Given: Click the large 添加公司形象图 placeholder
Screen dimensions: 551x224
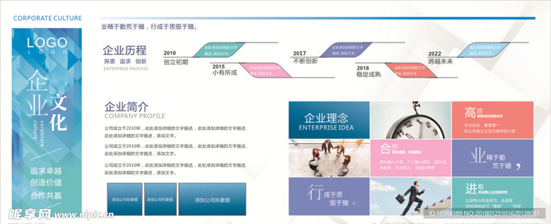Looking at the screenshot, I should [x=211, y=199].
